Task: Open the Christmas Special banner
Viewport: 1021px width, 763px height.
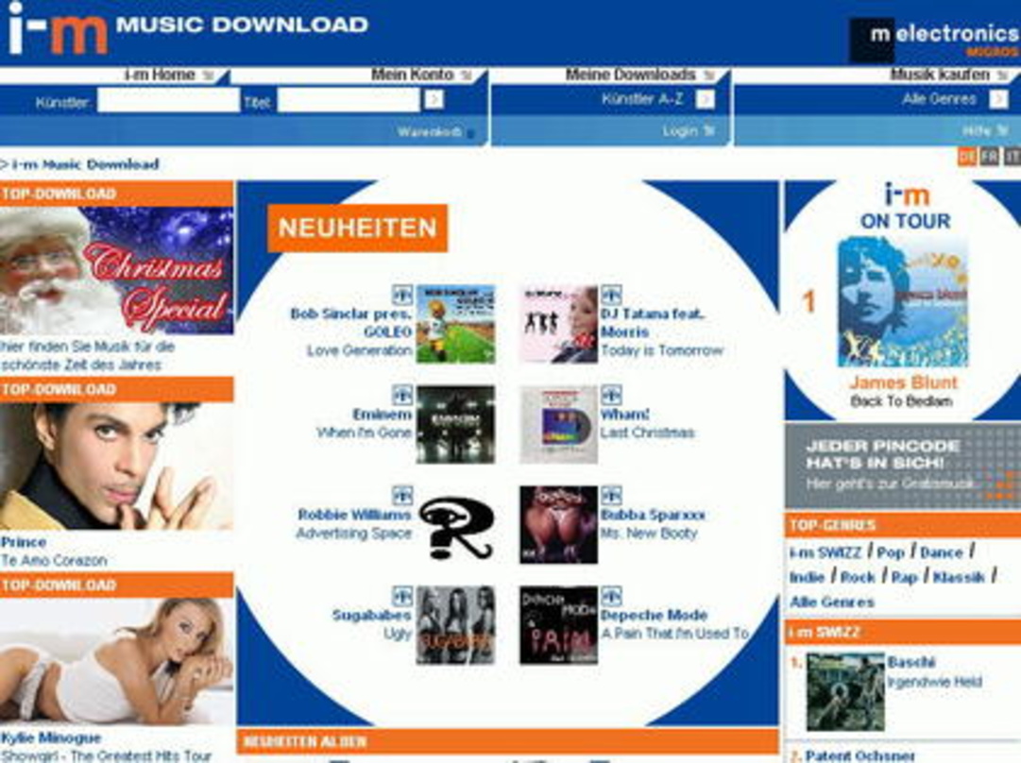Action: point(116,270)
